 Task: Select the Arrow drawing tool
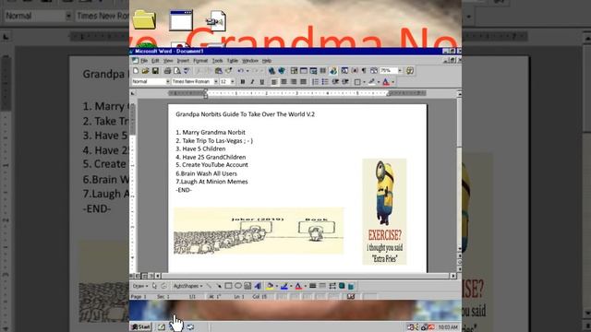tap(219, 286)
